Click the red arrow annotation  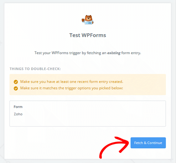tap(113, 147)
